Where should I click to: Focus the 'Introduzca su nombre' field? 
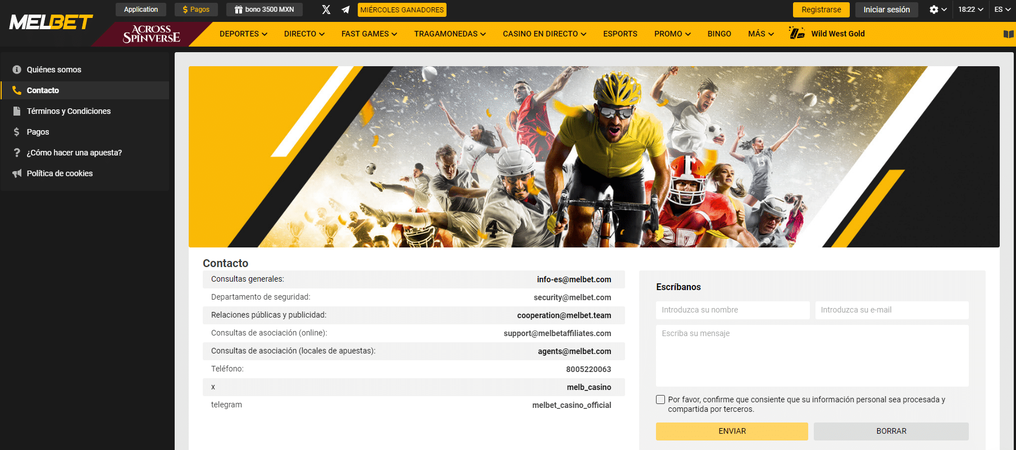pos(732,310)
